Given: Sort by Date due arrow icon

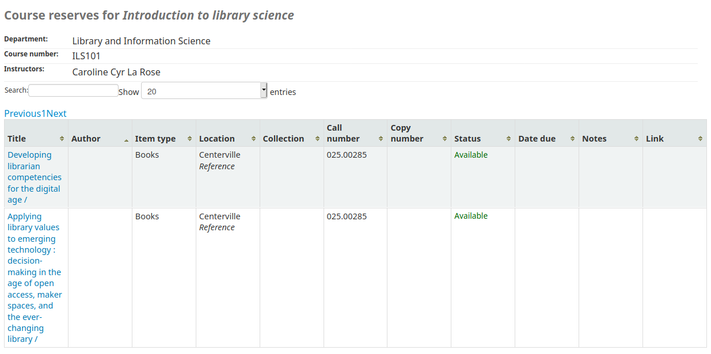Looking at the screenshot, I should (x=573, y=139).
